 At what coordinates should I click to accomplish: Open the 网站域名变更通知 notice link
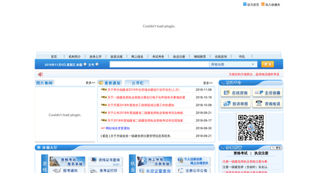coord(117,128)
